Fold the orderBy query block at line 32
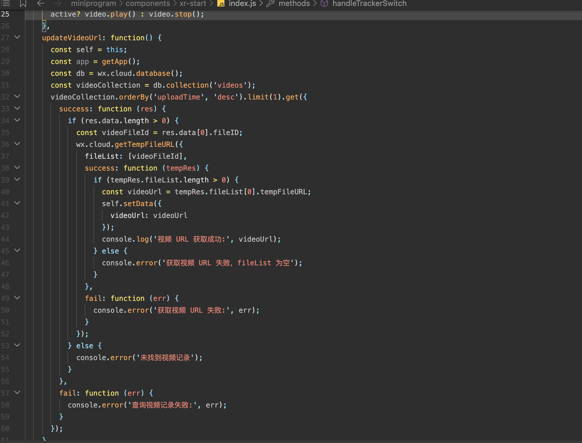The image size is (582, 443). 17,97
